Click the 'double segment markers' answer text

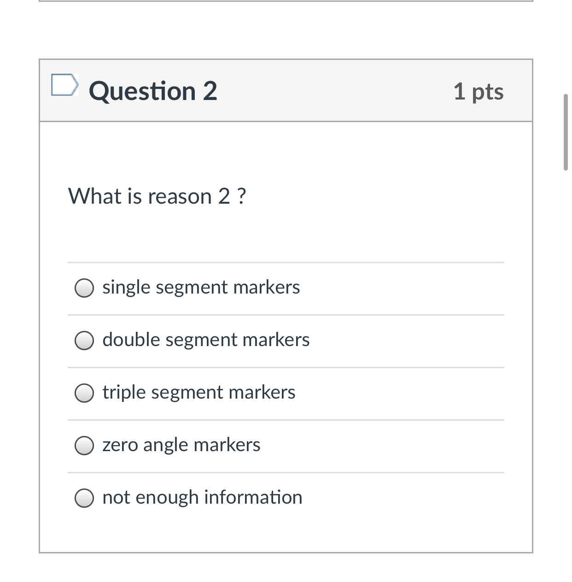(206, 340)
